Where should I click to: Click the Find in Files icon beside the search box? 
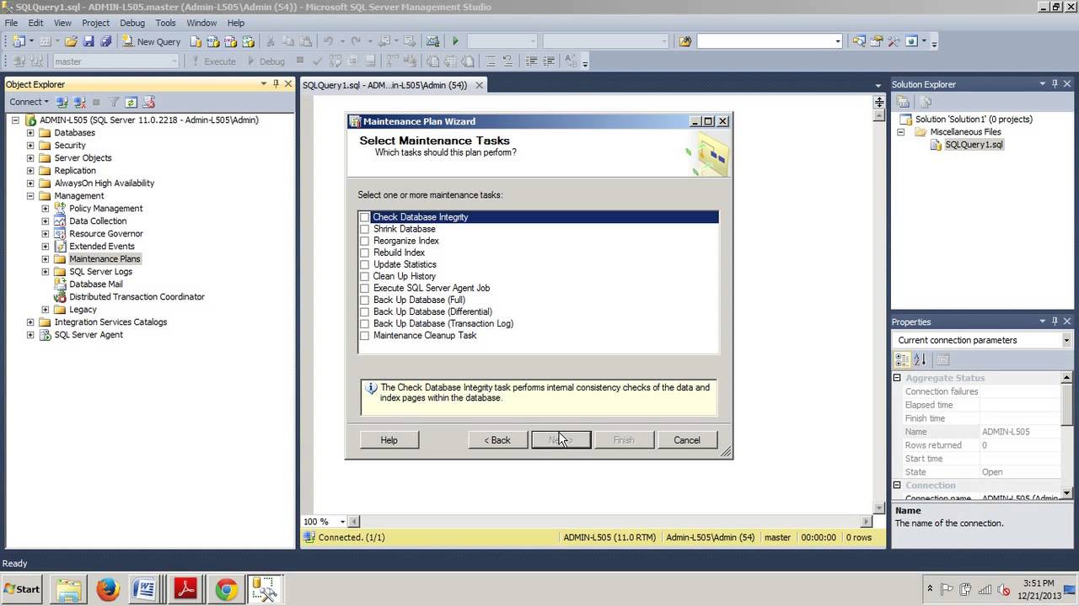tap(685, 41)
